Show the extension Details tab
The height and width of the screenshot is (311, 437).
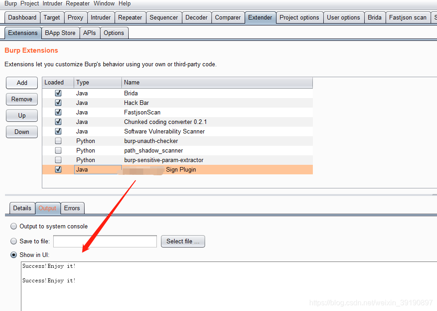(22, 208)
